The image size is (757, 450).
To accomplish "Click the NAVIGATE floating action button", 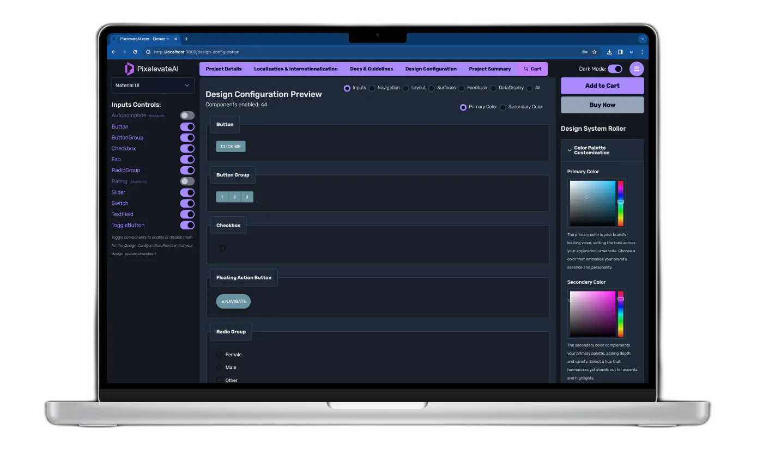I will [x=233, y=301].
